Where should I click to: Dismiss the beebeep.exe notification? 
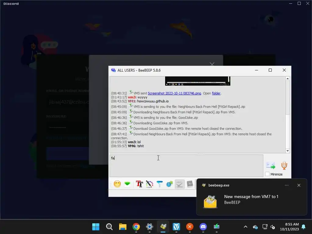tap(299, 185)
